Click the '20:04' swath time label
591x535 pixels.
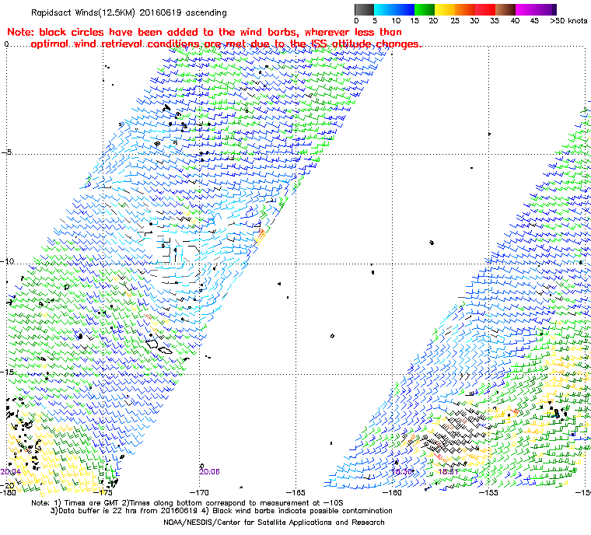pos(11,472)
